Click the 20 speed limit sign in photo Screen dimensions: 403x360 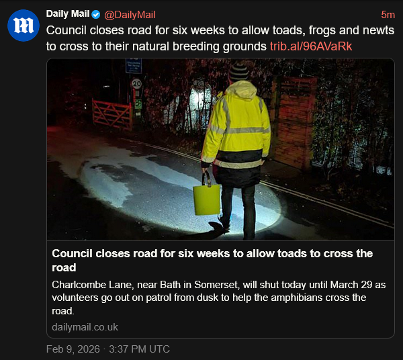tap(137, 83)
